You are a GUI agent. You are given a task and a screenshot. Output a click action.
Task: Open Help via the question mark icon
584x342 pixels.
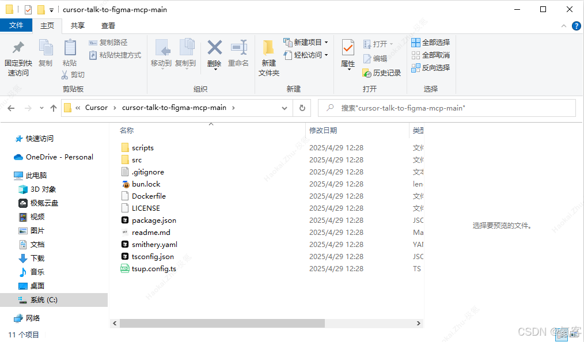coord(576,26)
